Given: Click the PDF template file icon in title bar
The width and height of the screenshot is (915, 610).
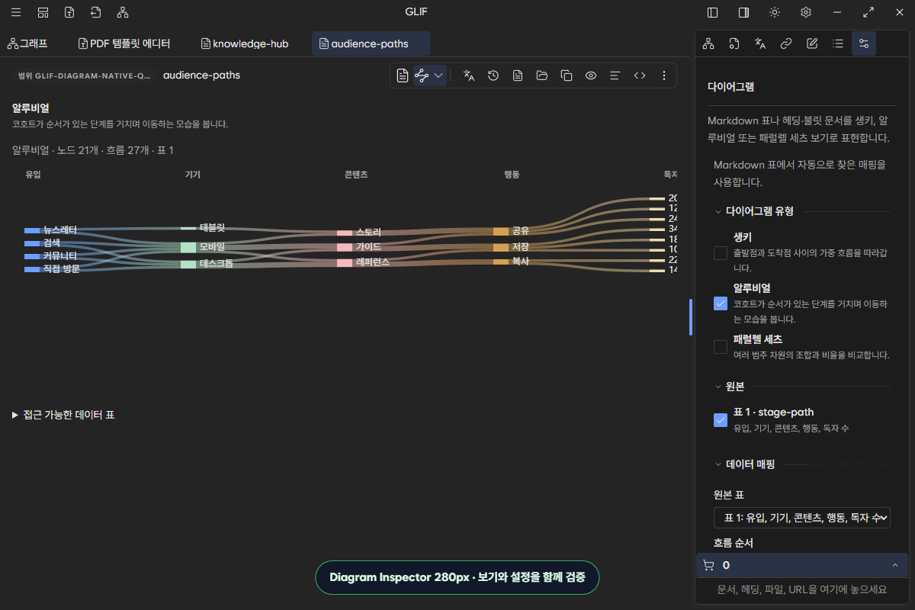Looking at the screenshot, I should click(x=69, y=12).
